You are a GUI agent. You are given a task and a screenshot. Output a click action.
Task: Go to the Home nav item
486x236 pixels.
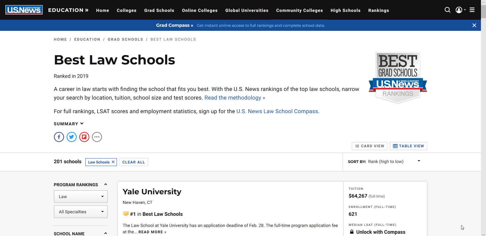tap(103, 10)
